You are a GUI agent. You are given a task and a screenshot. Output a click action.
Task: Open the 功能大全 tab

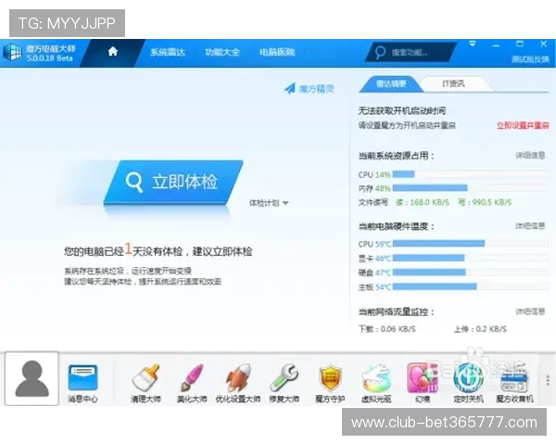coord(222,52)
